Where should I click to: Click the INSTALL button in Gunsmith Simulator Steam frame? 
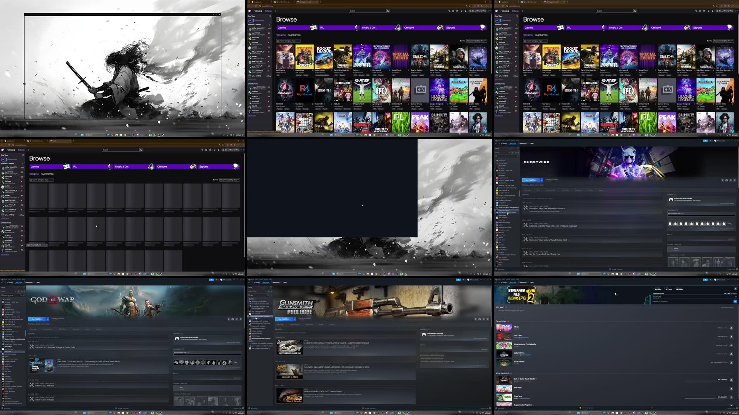coord(284,319)
